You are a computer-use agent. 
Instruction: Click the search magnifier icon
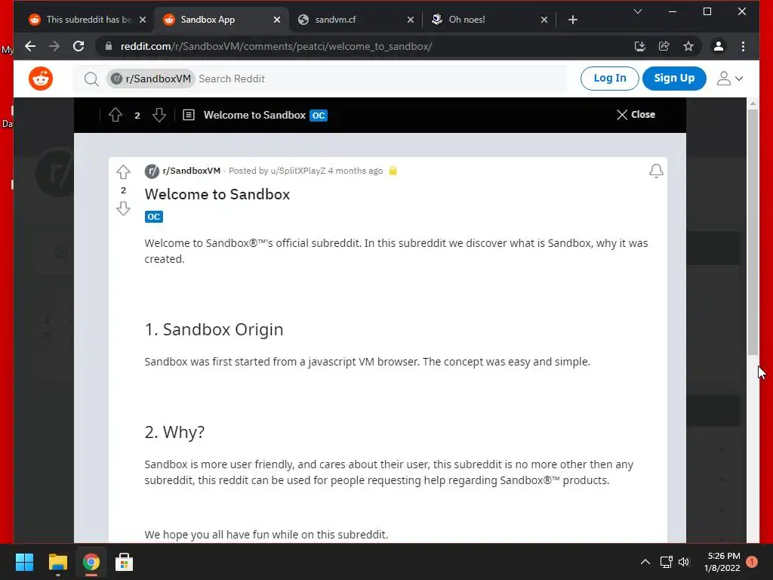click(x=91, y=79)
